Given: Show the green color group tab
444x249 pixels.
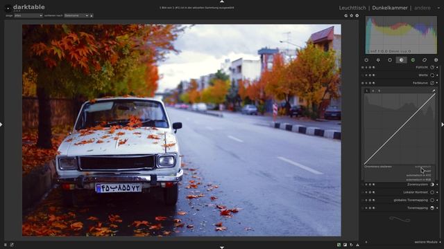Looking at the screenshot, I should tap(413, 60).
